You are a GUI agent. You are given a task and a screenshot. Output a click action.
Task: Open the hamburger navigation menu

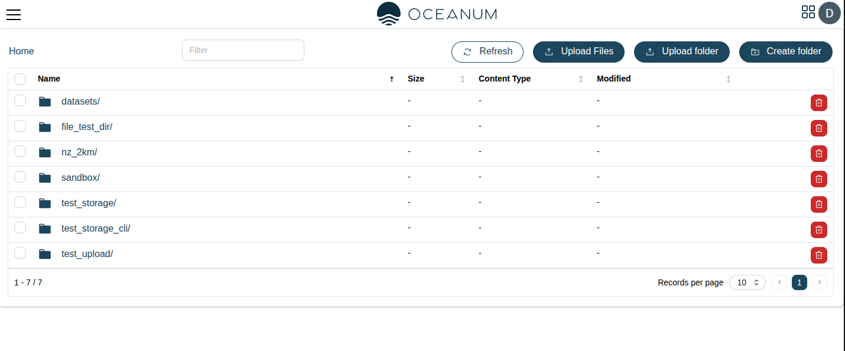pyautogui.click(x=14, y=15)
